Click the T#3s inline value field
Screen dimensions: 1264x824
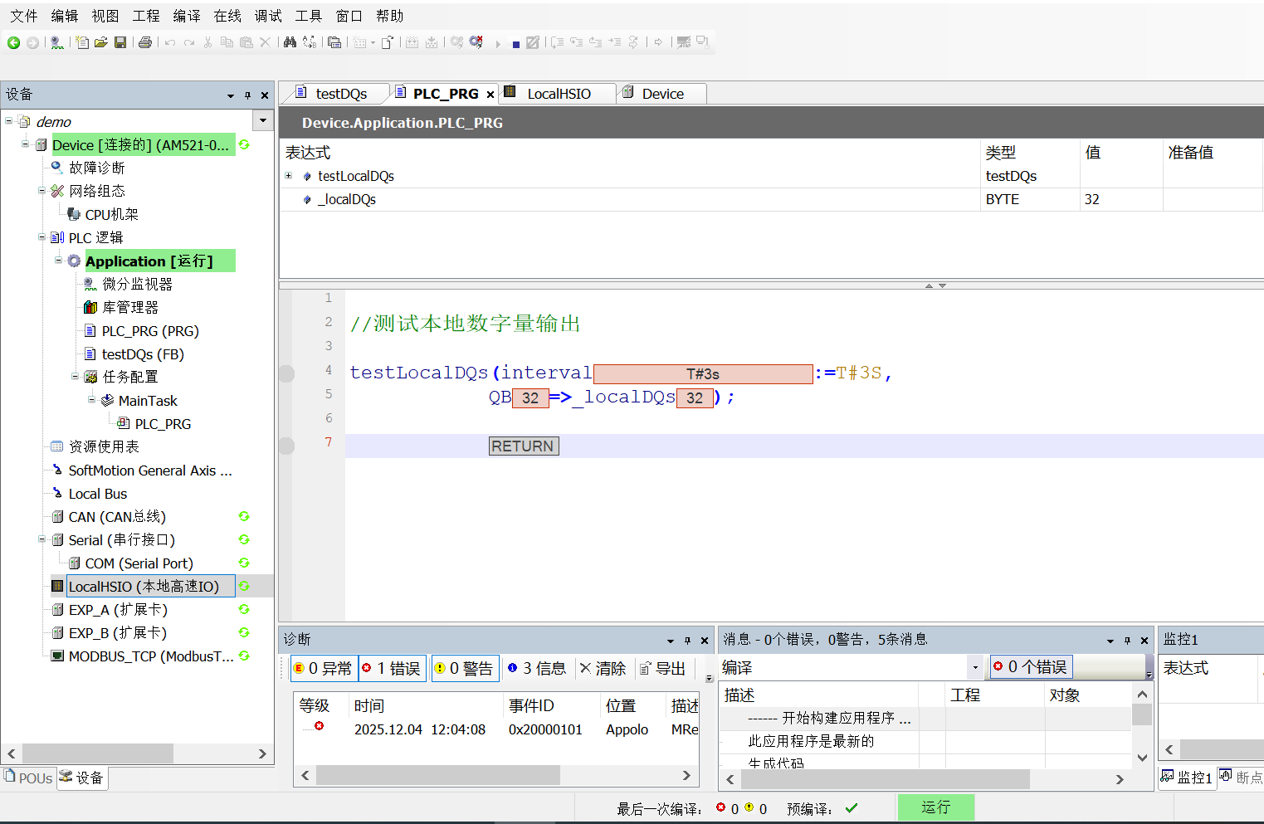[x=702, y=373]
